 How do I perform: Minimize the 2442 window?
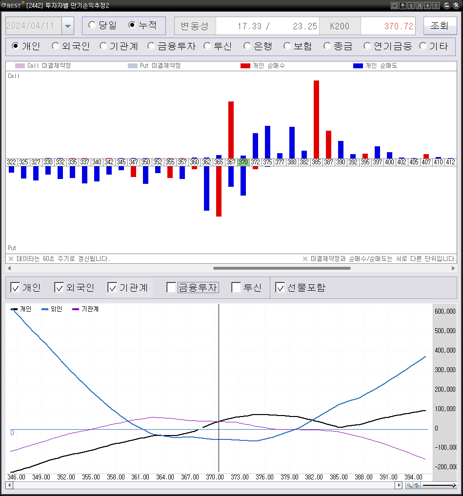tap(446, 5)
